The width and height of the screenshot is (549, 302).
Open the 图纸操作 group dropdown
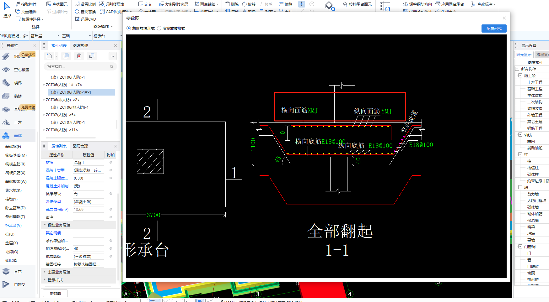[x=103, y=27]
